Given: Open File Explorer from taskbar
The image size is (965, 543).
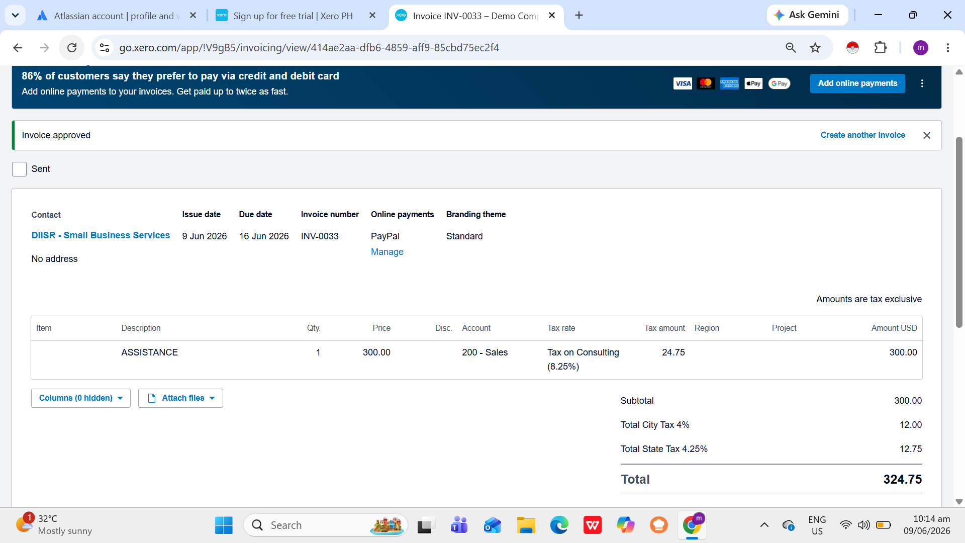Looking at the screenshot, I should point(526,525).
